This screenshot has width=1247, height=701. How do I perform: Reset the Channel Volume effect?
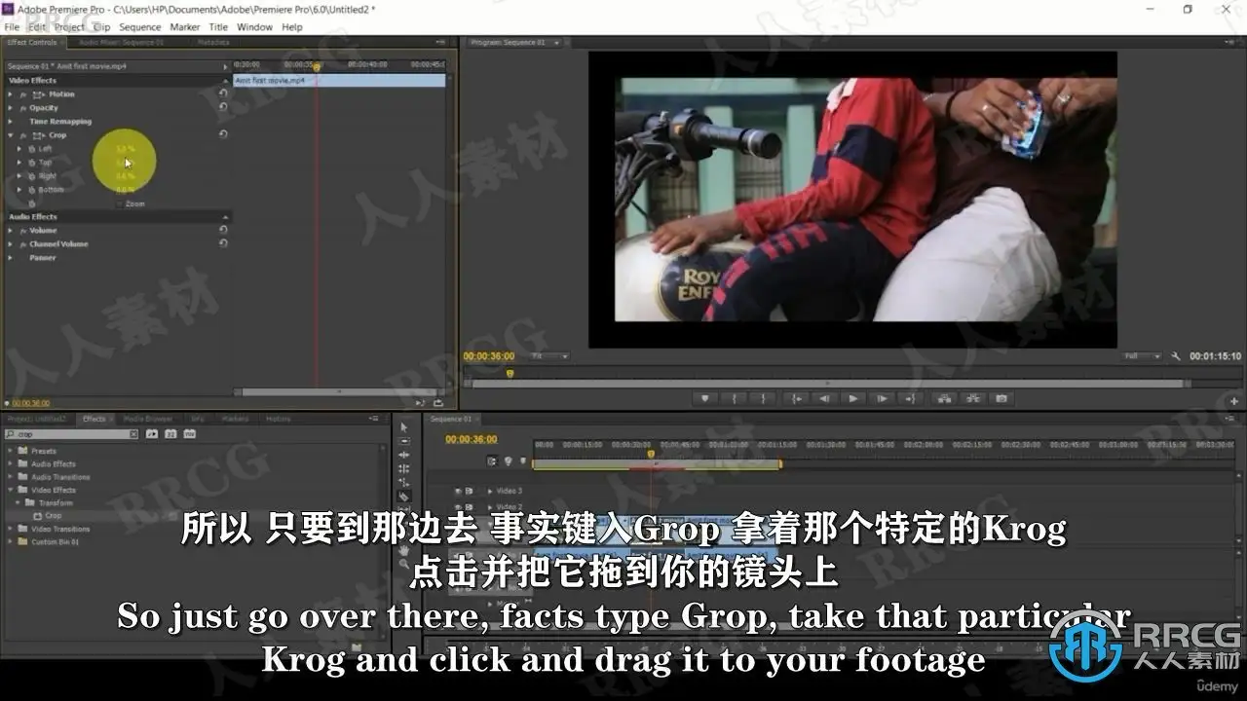click(x=223, y=244)
